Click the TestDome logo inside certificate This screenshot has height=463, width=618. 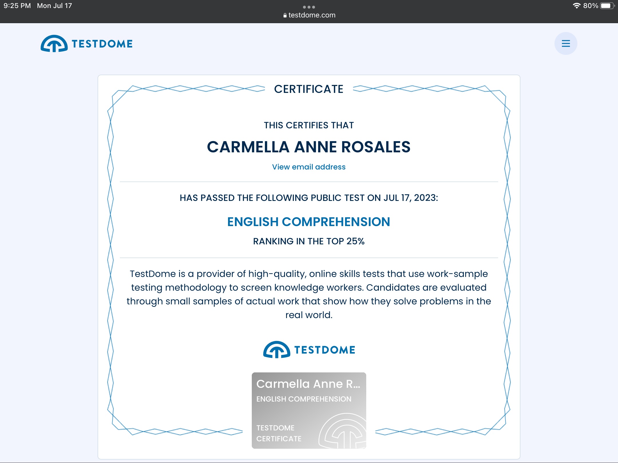point(309,350)
